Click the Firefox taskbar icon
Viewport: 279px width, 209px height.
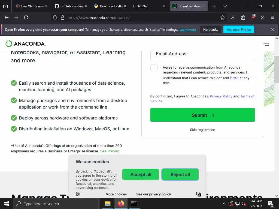121,204
